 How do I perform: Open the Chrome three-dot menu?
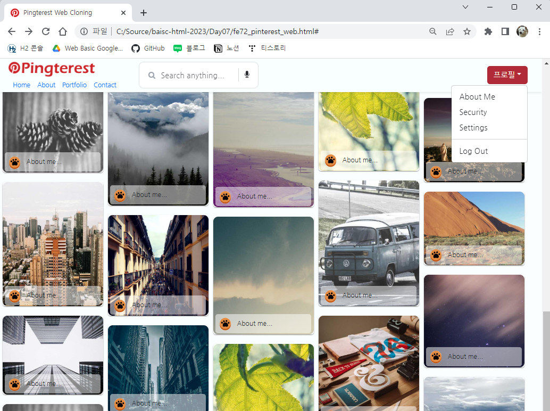tap(539, 31)
